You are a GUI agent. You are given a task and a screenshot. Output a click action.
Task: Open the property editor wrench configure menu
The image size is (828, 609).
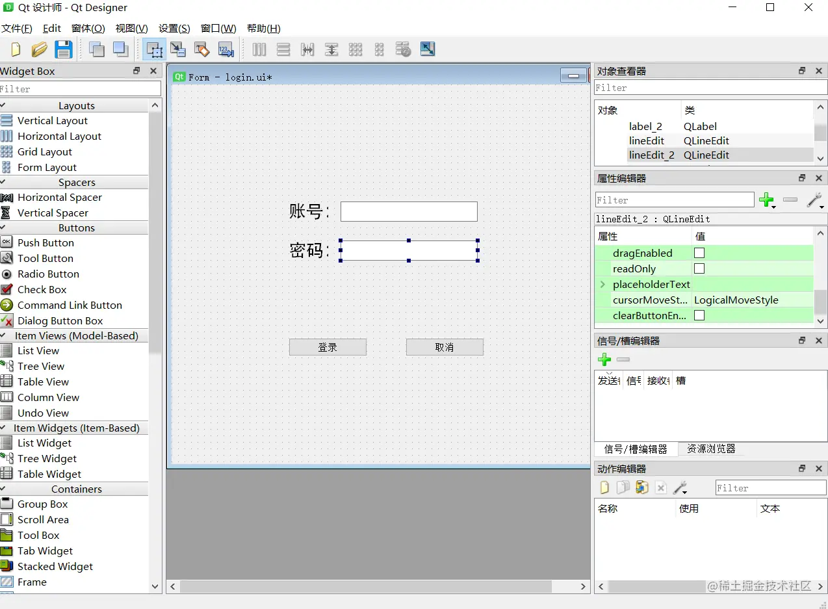pos(815,200)
